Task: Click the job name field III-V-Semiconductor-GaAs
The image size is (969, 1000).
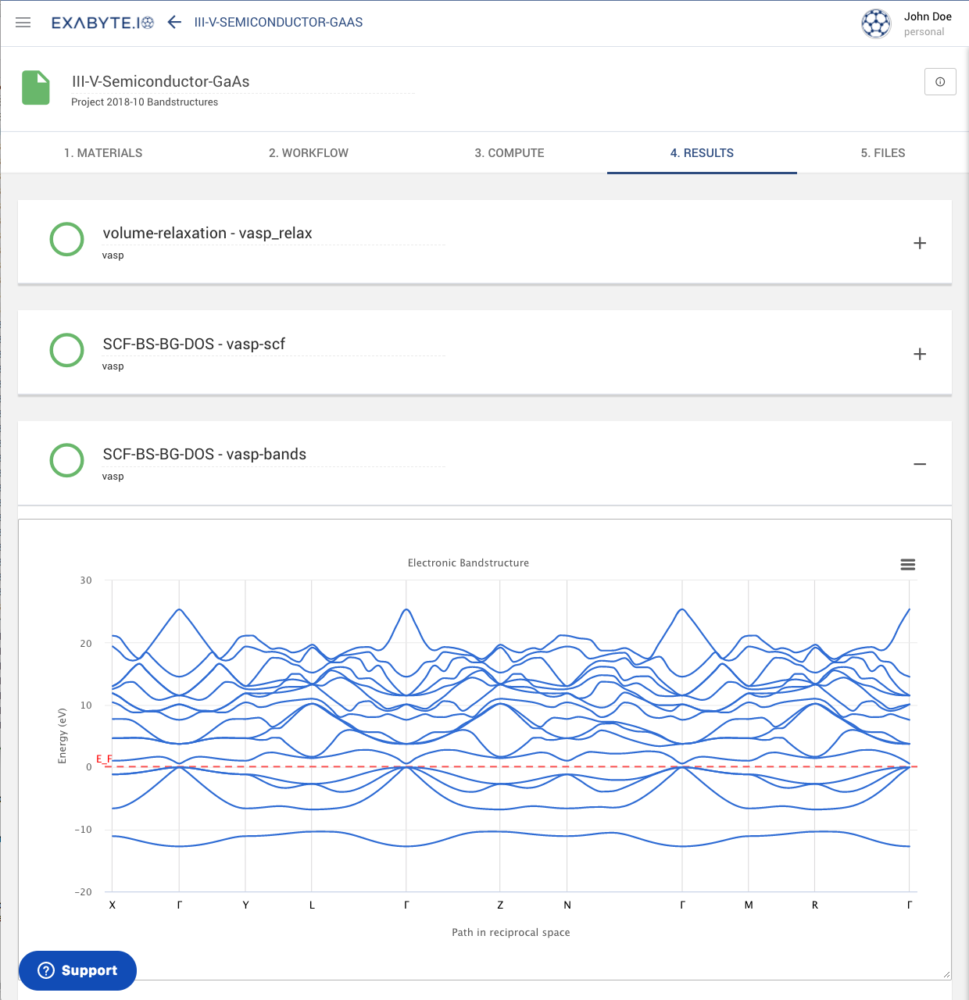Action: pyautogui.click(x=161, y=81)
